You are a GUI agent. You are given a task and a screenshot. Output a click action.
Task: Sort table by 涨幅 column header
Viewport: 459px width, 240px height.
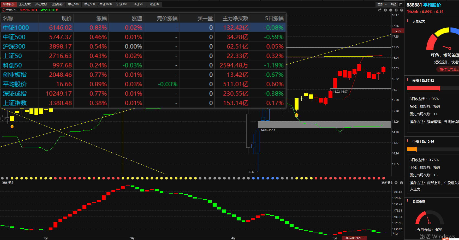point(91,18)
